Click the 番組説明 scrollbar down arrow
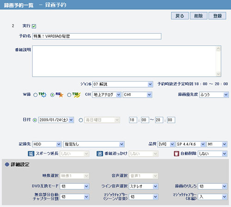The height and width of the screenshot is (207, 231). coord(218,74)
